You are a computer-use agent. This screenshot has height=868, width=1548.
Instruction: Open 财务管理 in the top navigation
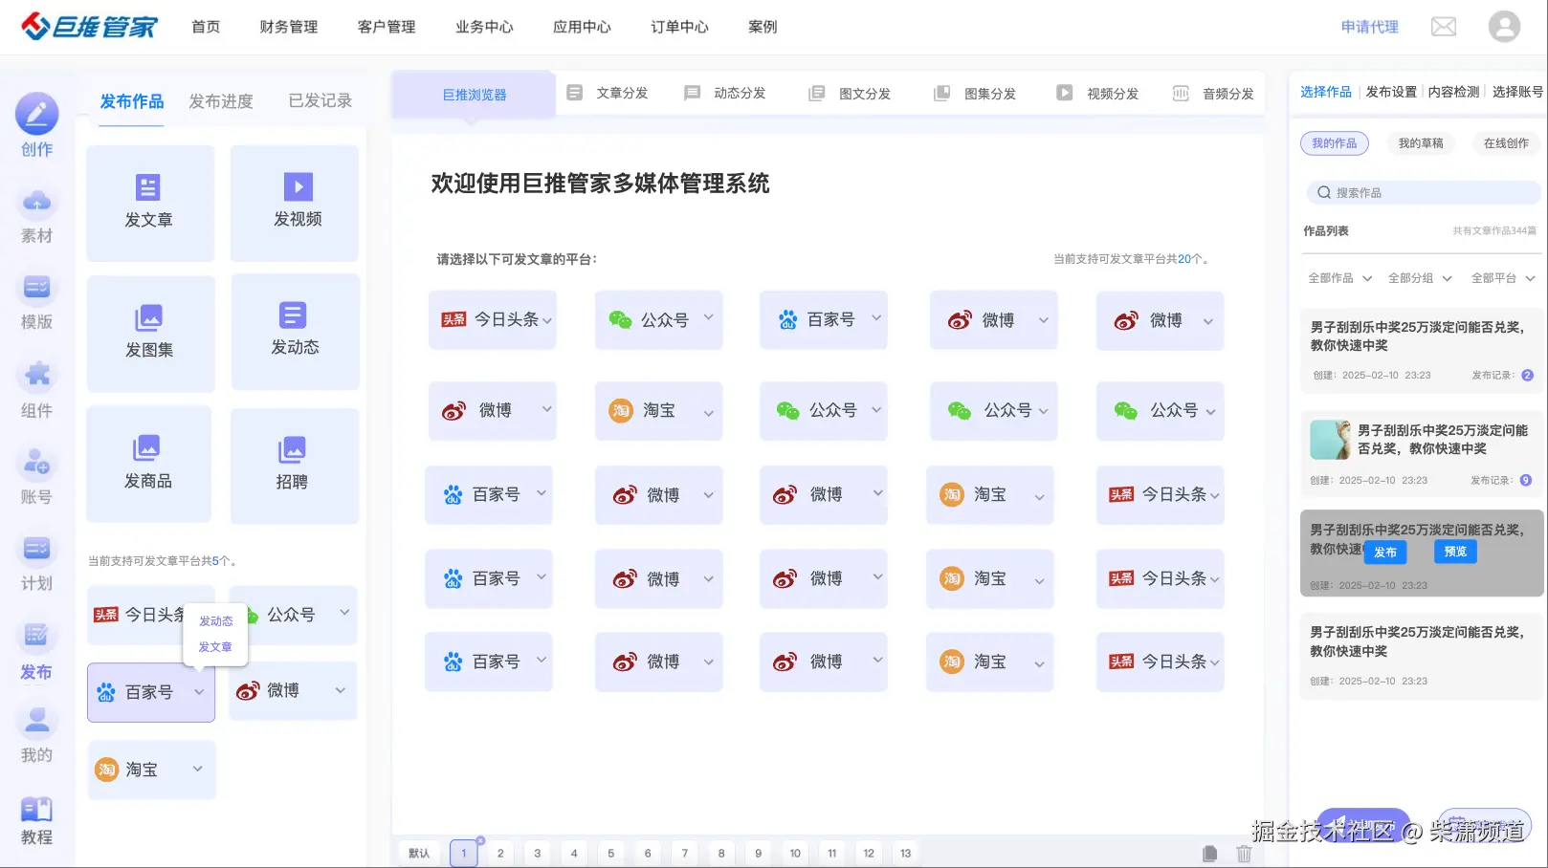pos(288,27)
